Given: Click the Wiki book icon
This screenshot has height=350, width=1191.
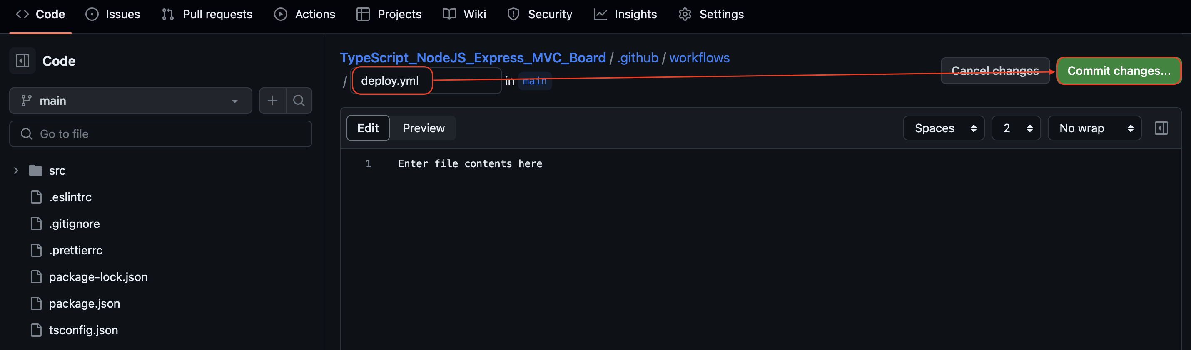Looking at the screenshot, I should tap(449, 14).
